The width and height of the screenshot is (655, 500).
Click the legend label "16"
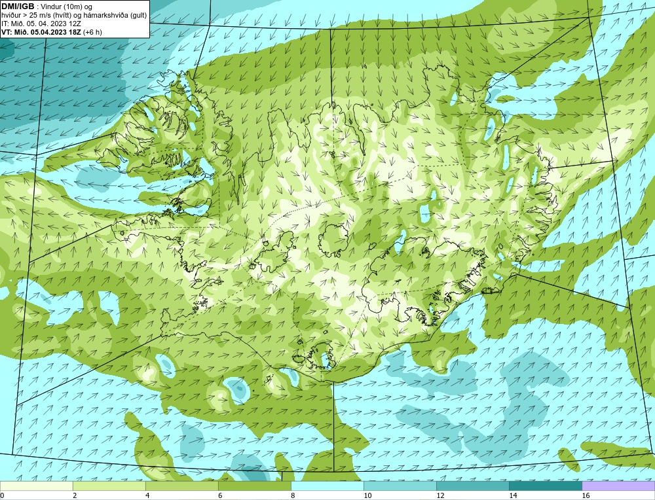pyautogui.click(x=585, y=495)
